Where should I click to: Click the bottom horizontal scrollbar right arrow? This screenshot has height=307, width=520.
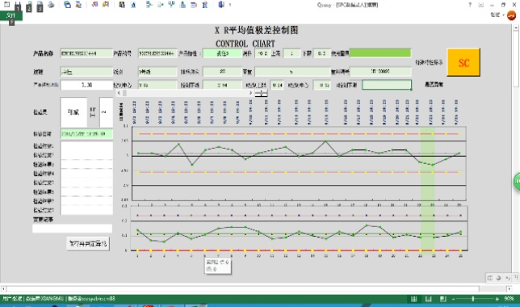tap(509, 288)
